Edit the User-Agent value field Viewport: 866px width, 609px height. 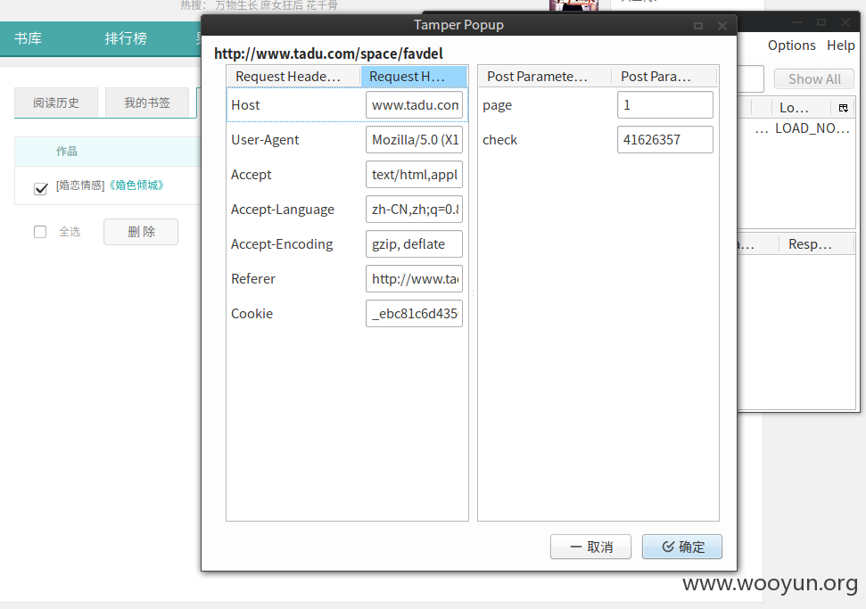point(414,140)
